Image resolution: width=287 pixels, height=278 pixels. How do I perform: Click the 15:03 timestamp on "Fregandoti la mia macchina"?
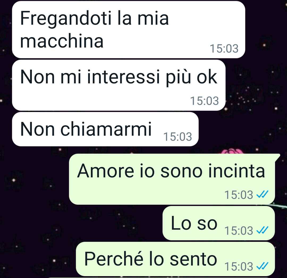point(224,49)
